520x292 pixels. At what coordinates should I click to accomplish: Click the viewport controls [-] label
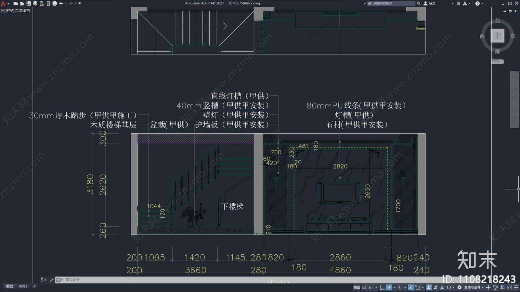point(3,11)
